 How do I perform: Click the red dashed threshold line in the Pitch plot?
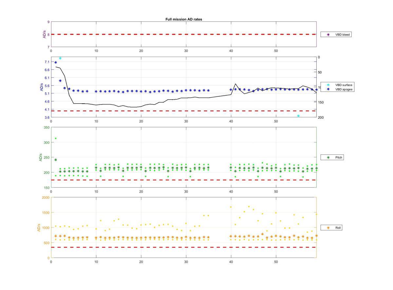click(x=183, y=180)
